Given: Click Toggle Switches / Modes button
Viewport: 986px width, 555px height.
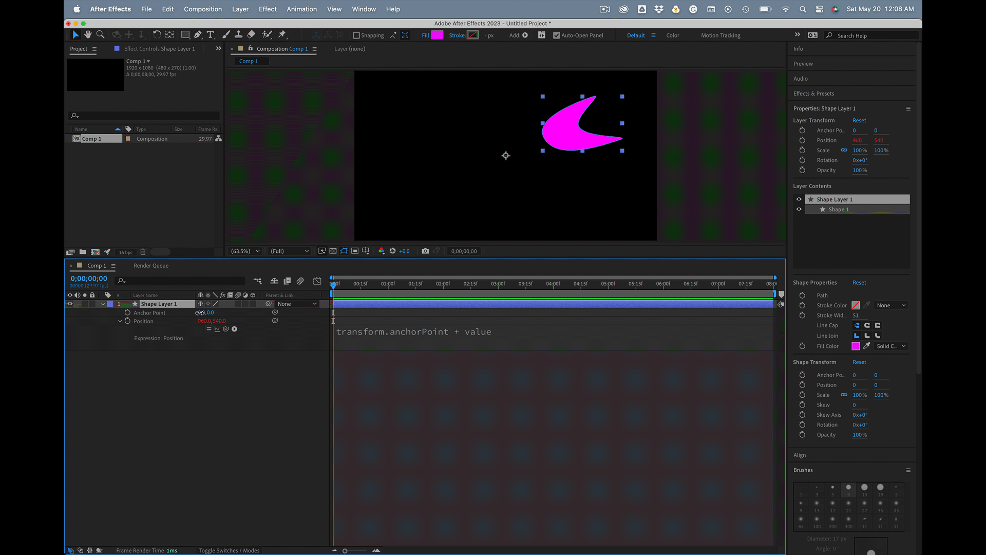Looking at the screenshot, I should [229, 550].
